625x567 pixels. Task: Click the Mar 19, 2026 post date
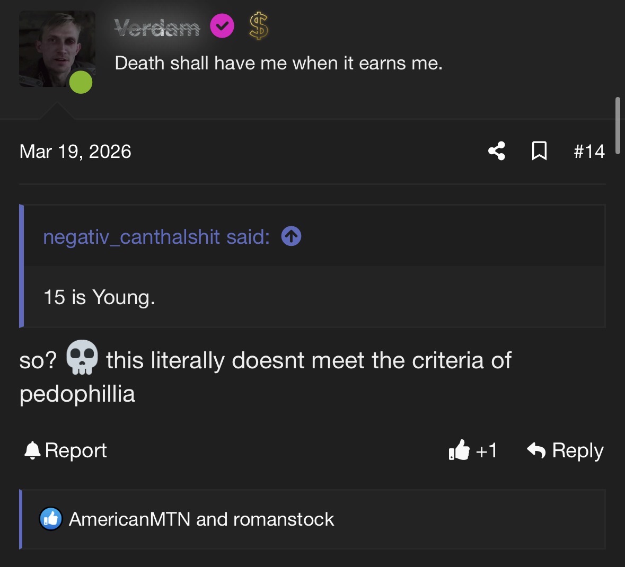tap(75, 152)
